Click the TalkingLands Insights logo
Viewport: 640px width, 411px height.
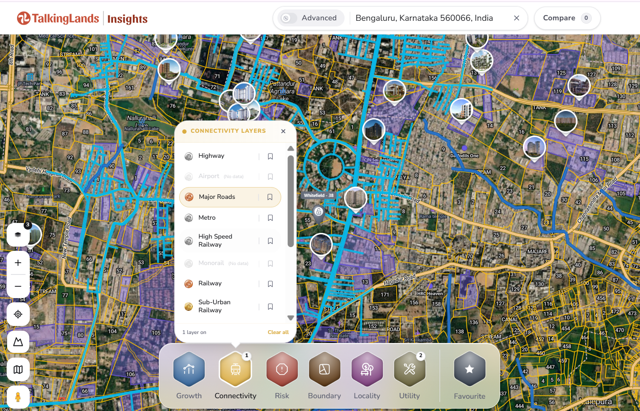[x=82, y=18]
